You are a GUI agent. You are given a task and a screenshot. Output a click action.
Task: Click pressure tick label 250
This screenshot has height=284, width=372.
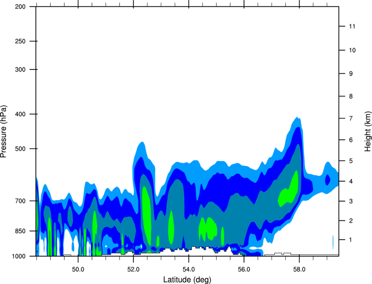click(x=21, y=41)
